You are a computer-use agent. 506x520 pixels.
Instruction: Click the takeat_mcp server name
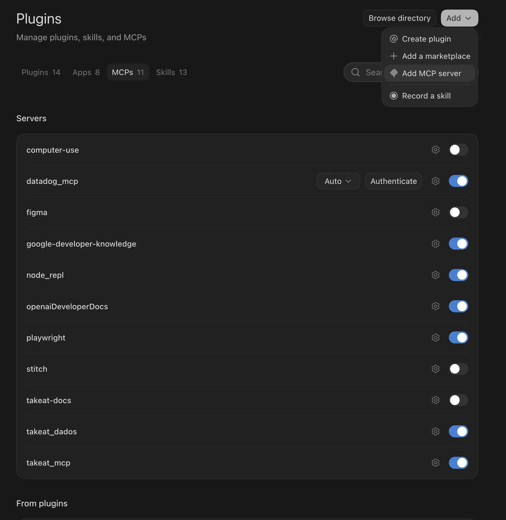click(x=48, y=463)
